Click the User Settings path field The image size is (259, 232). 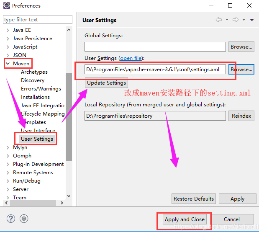(x=155, y=70)
